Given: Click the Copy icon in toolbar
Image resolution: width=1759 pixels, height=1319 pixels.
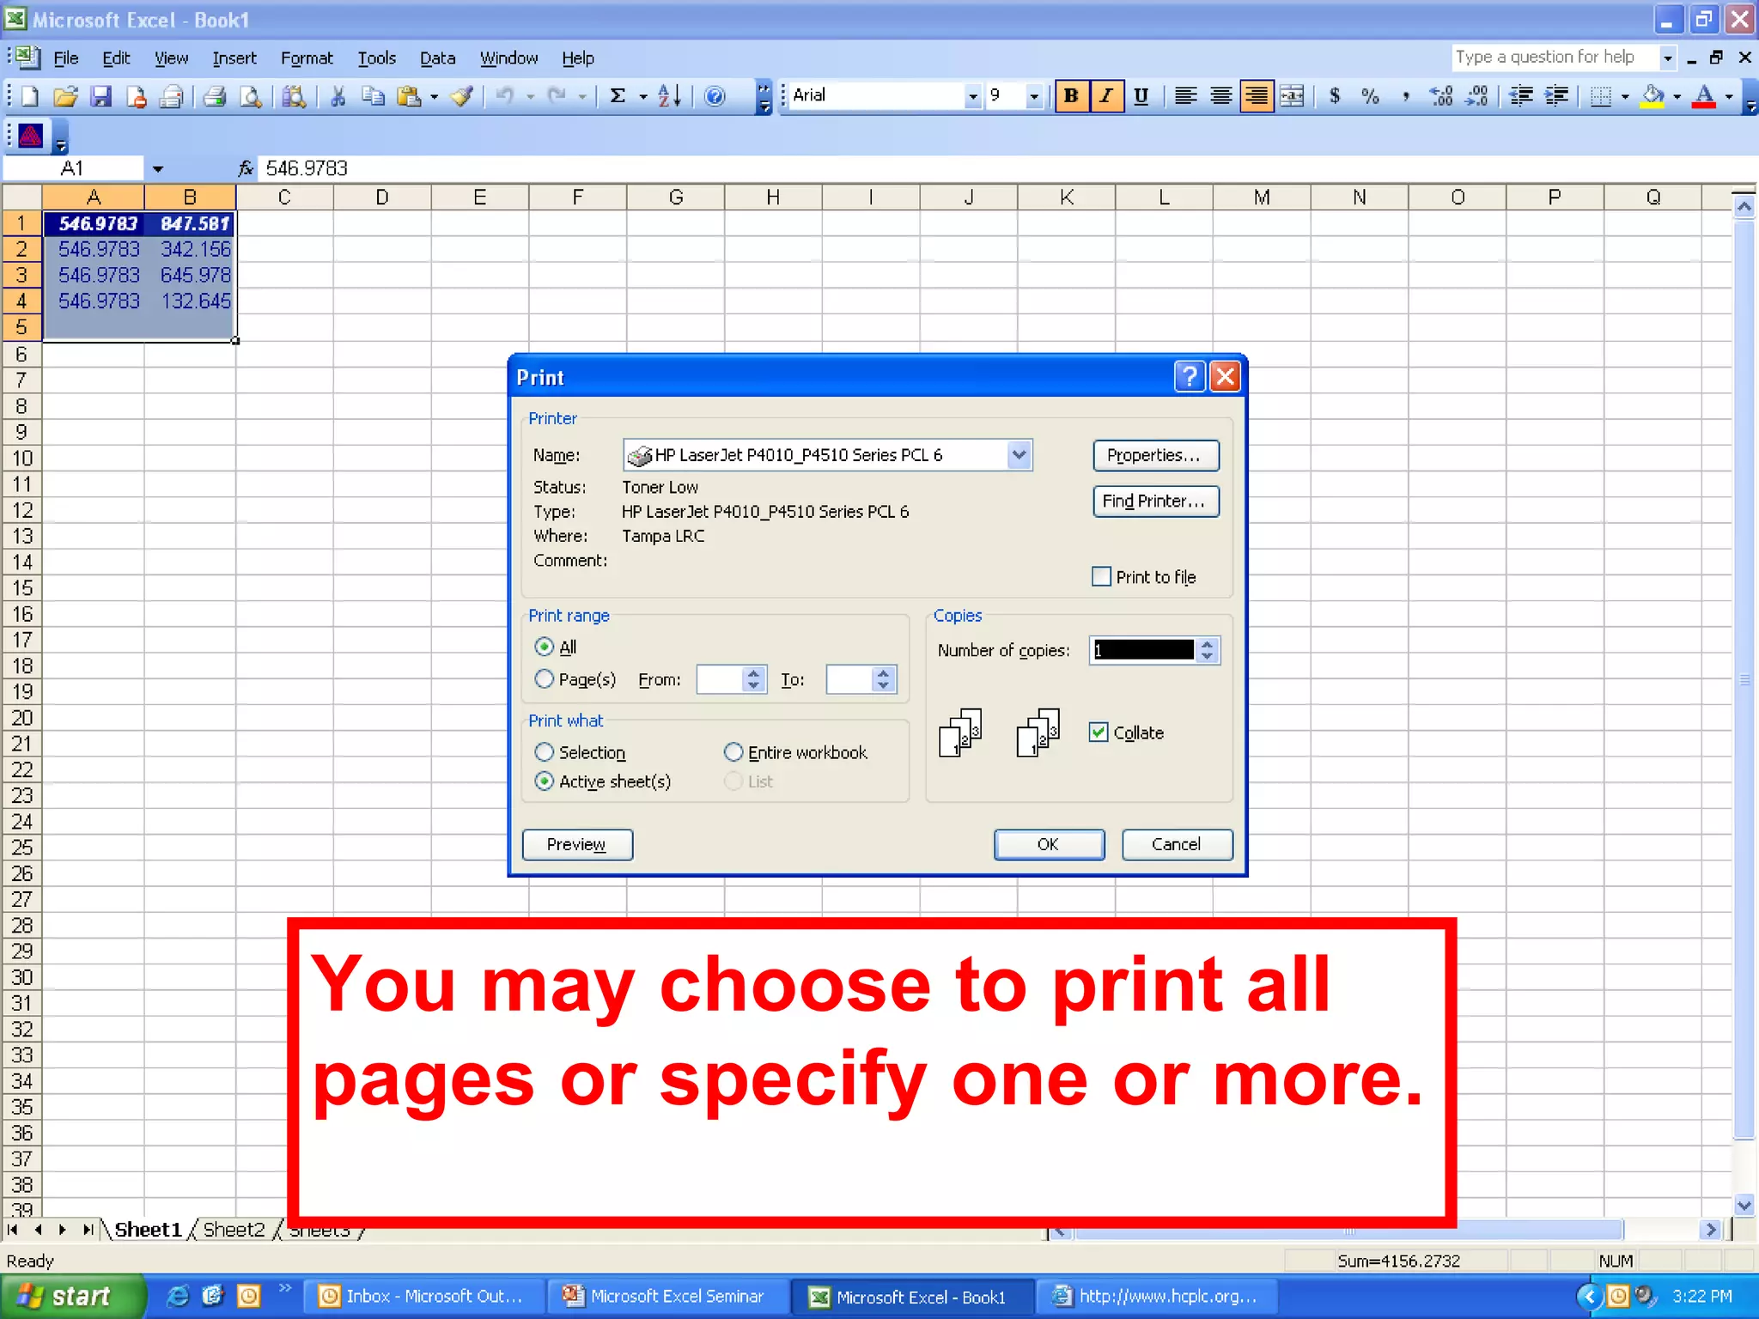Looking at the screenshot, I should (373, 96).
